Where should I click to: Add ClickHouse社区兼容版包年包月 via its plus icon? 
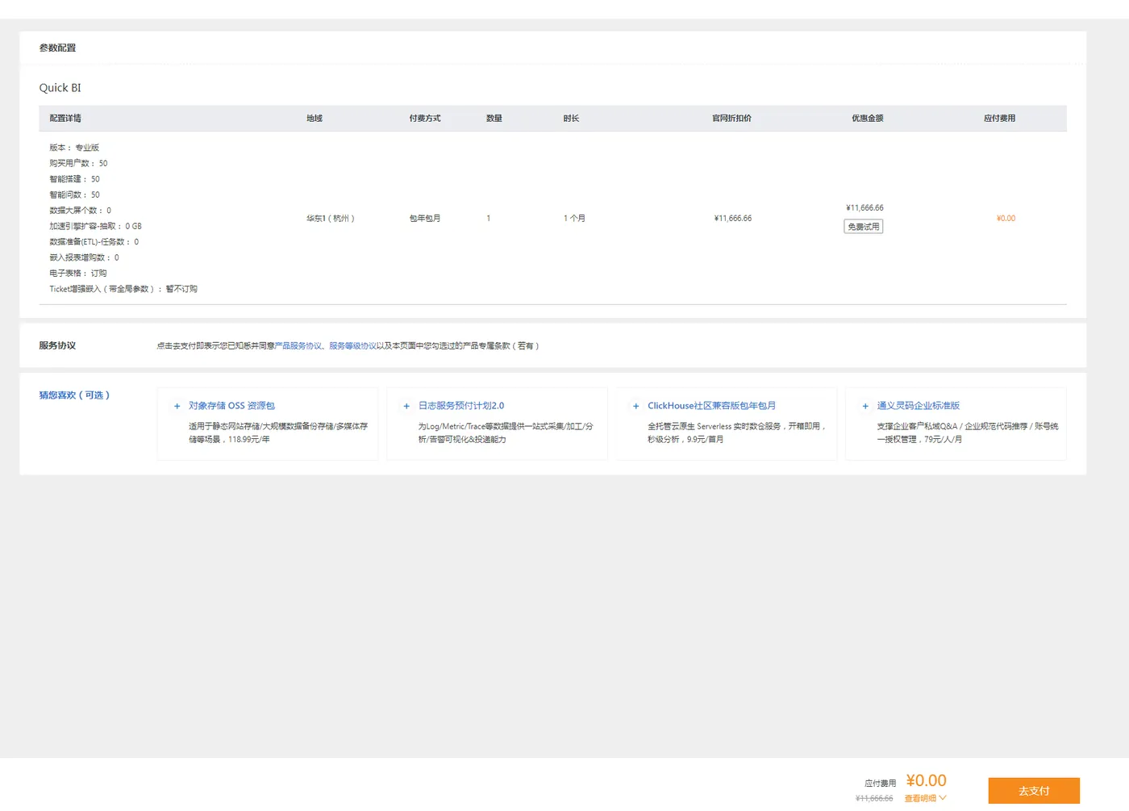tap(635, 406)
